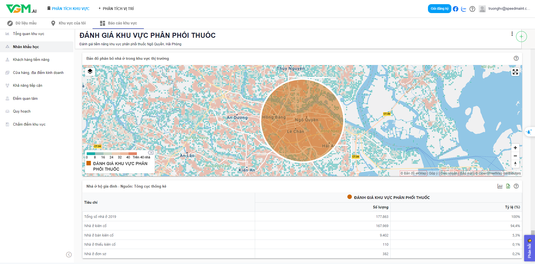The image size is (535, 264).
Task: Click the orange legend swatch for the area
Action: click(x=89, y=163)
